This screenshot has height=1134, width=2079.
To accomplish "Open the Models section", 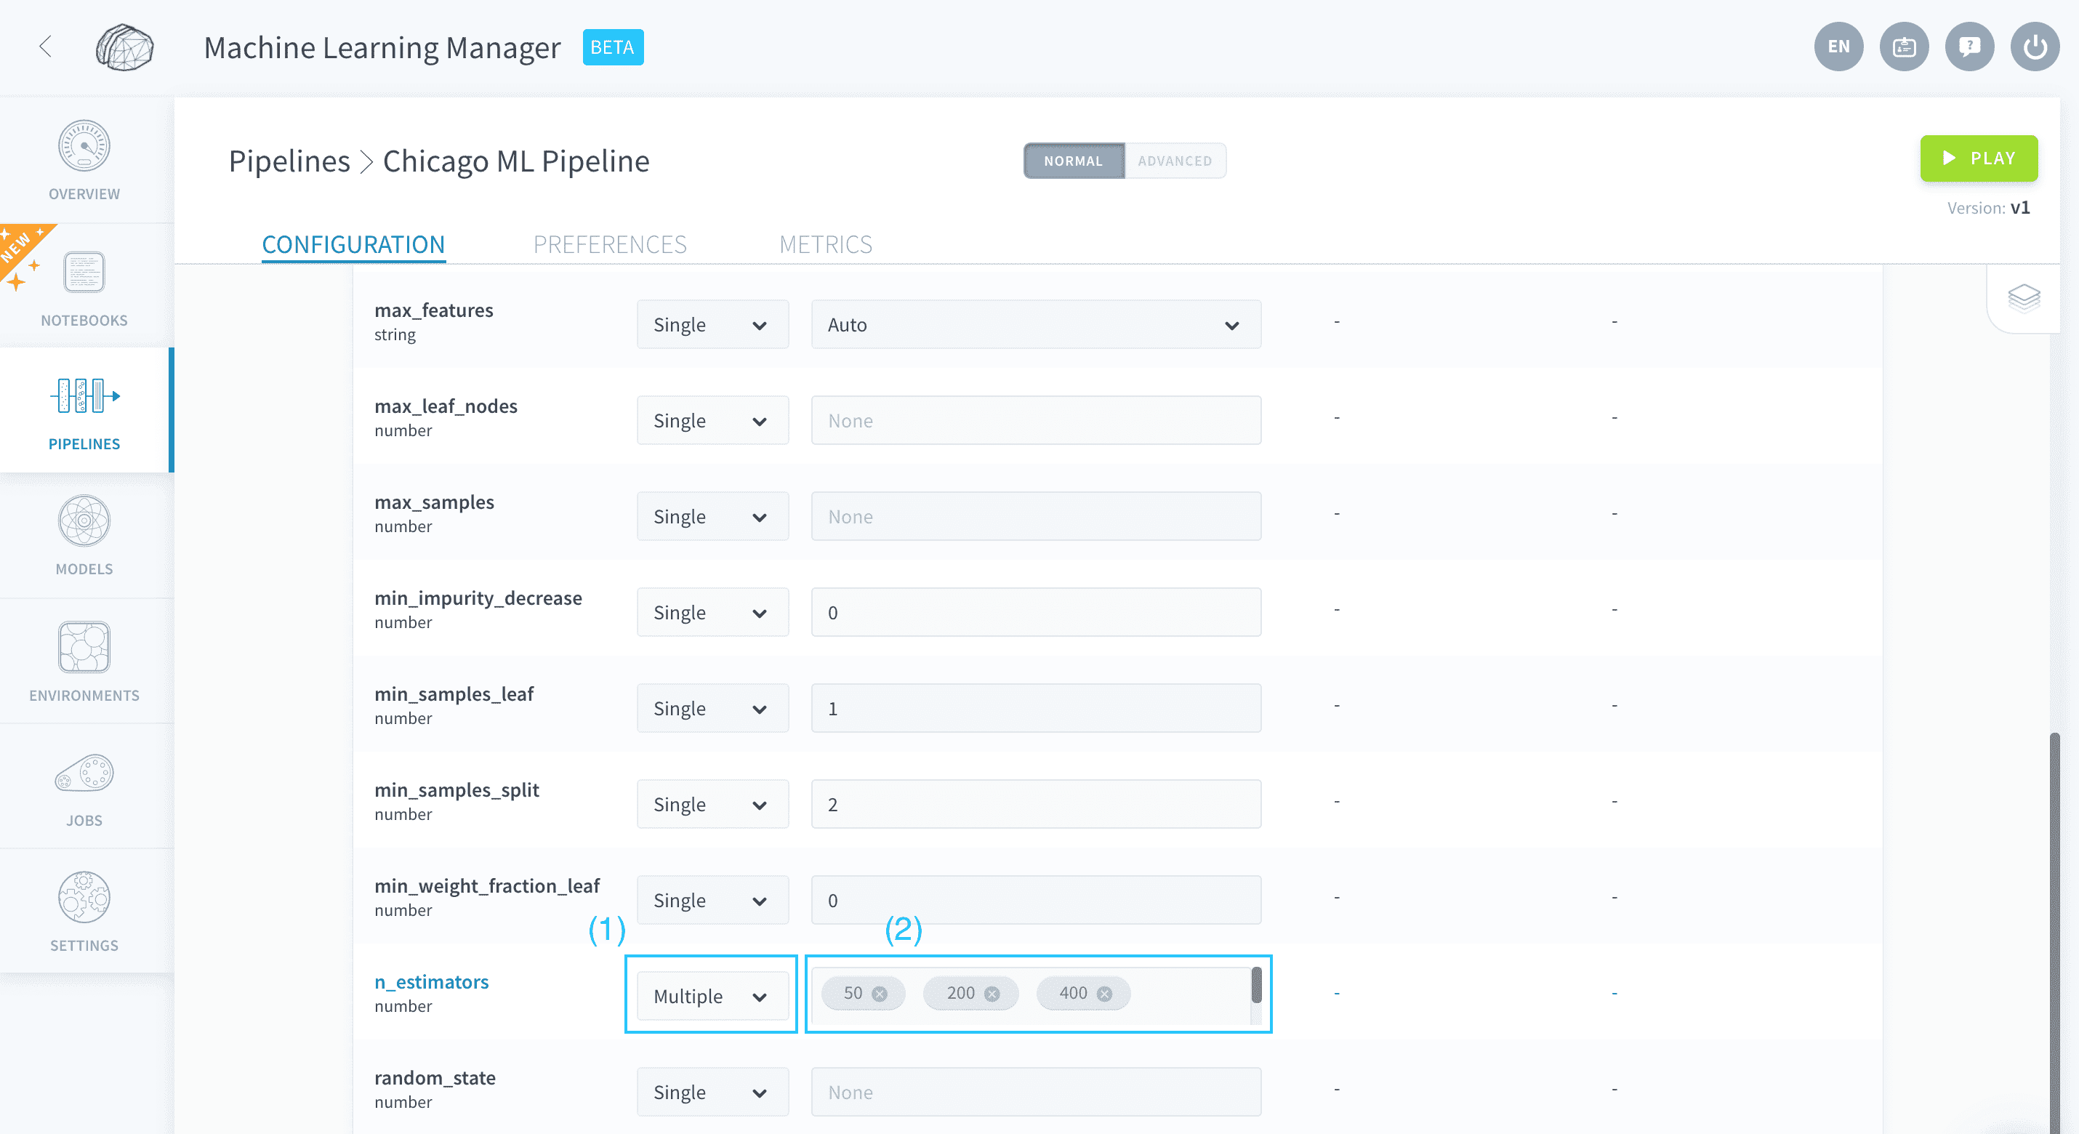I will pos(84,536).
